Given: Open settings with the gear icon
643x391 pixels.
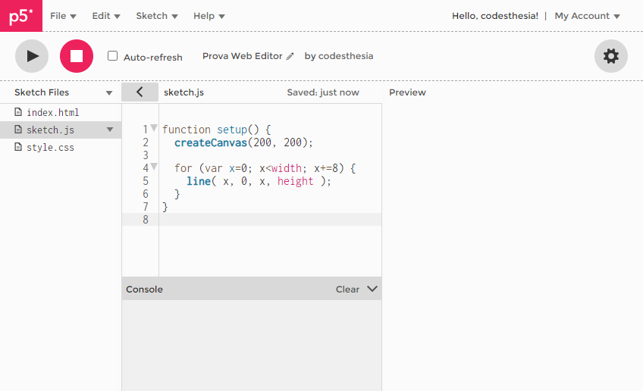Looking at the screenshot, I should 610,56.
